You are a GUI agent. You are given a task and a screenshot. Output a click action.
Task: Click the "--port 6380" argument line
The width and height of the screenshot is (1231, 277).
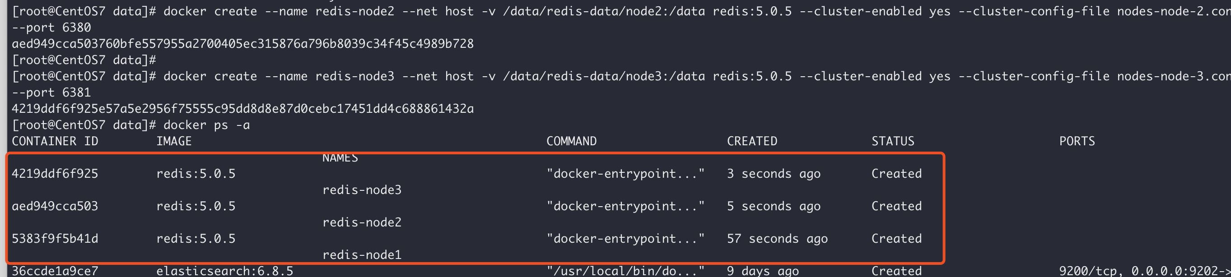click(51, 28)
